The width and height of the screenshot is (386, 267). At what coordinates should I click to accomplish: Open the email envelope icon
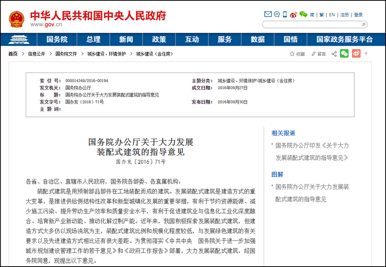[x=268, y=14]
